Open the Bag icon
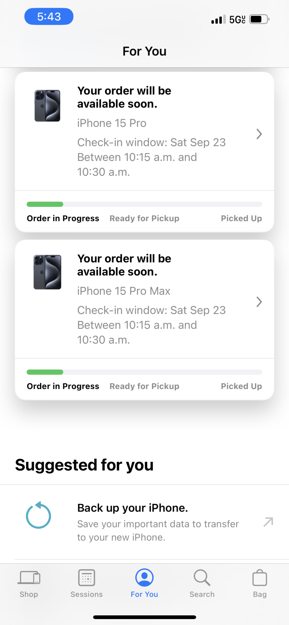The image size is (289, 625). click(x=260, y=578)
